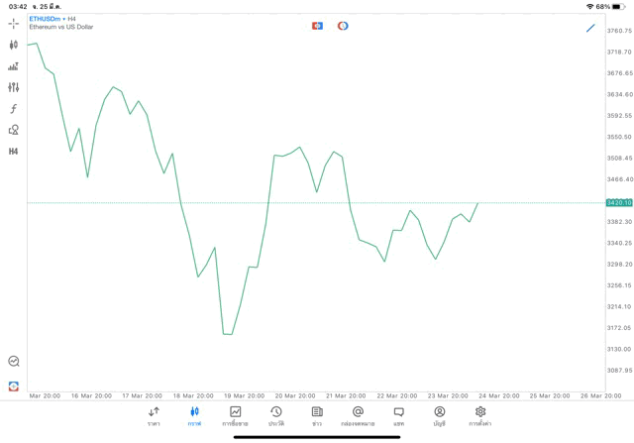
Task: Open the ข่าว (News) tab
Action: point(317,416)
